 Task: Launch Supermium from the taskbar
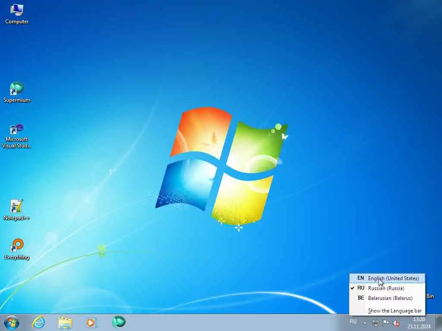point(118,322)
